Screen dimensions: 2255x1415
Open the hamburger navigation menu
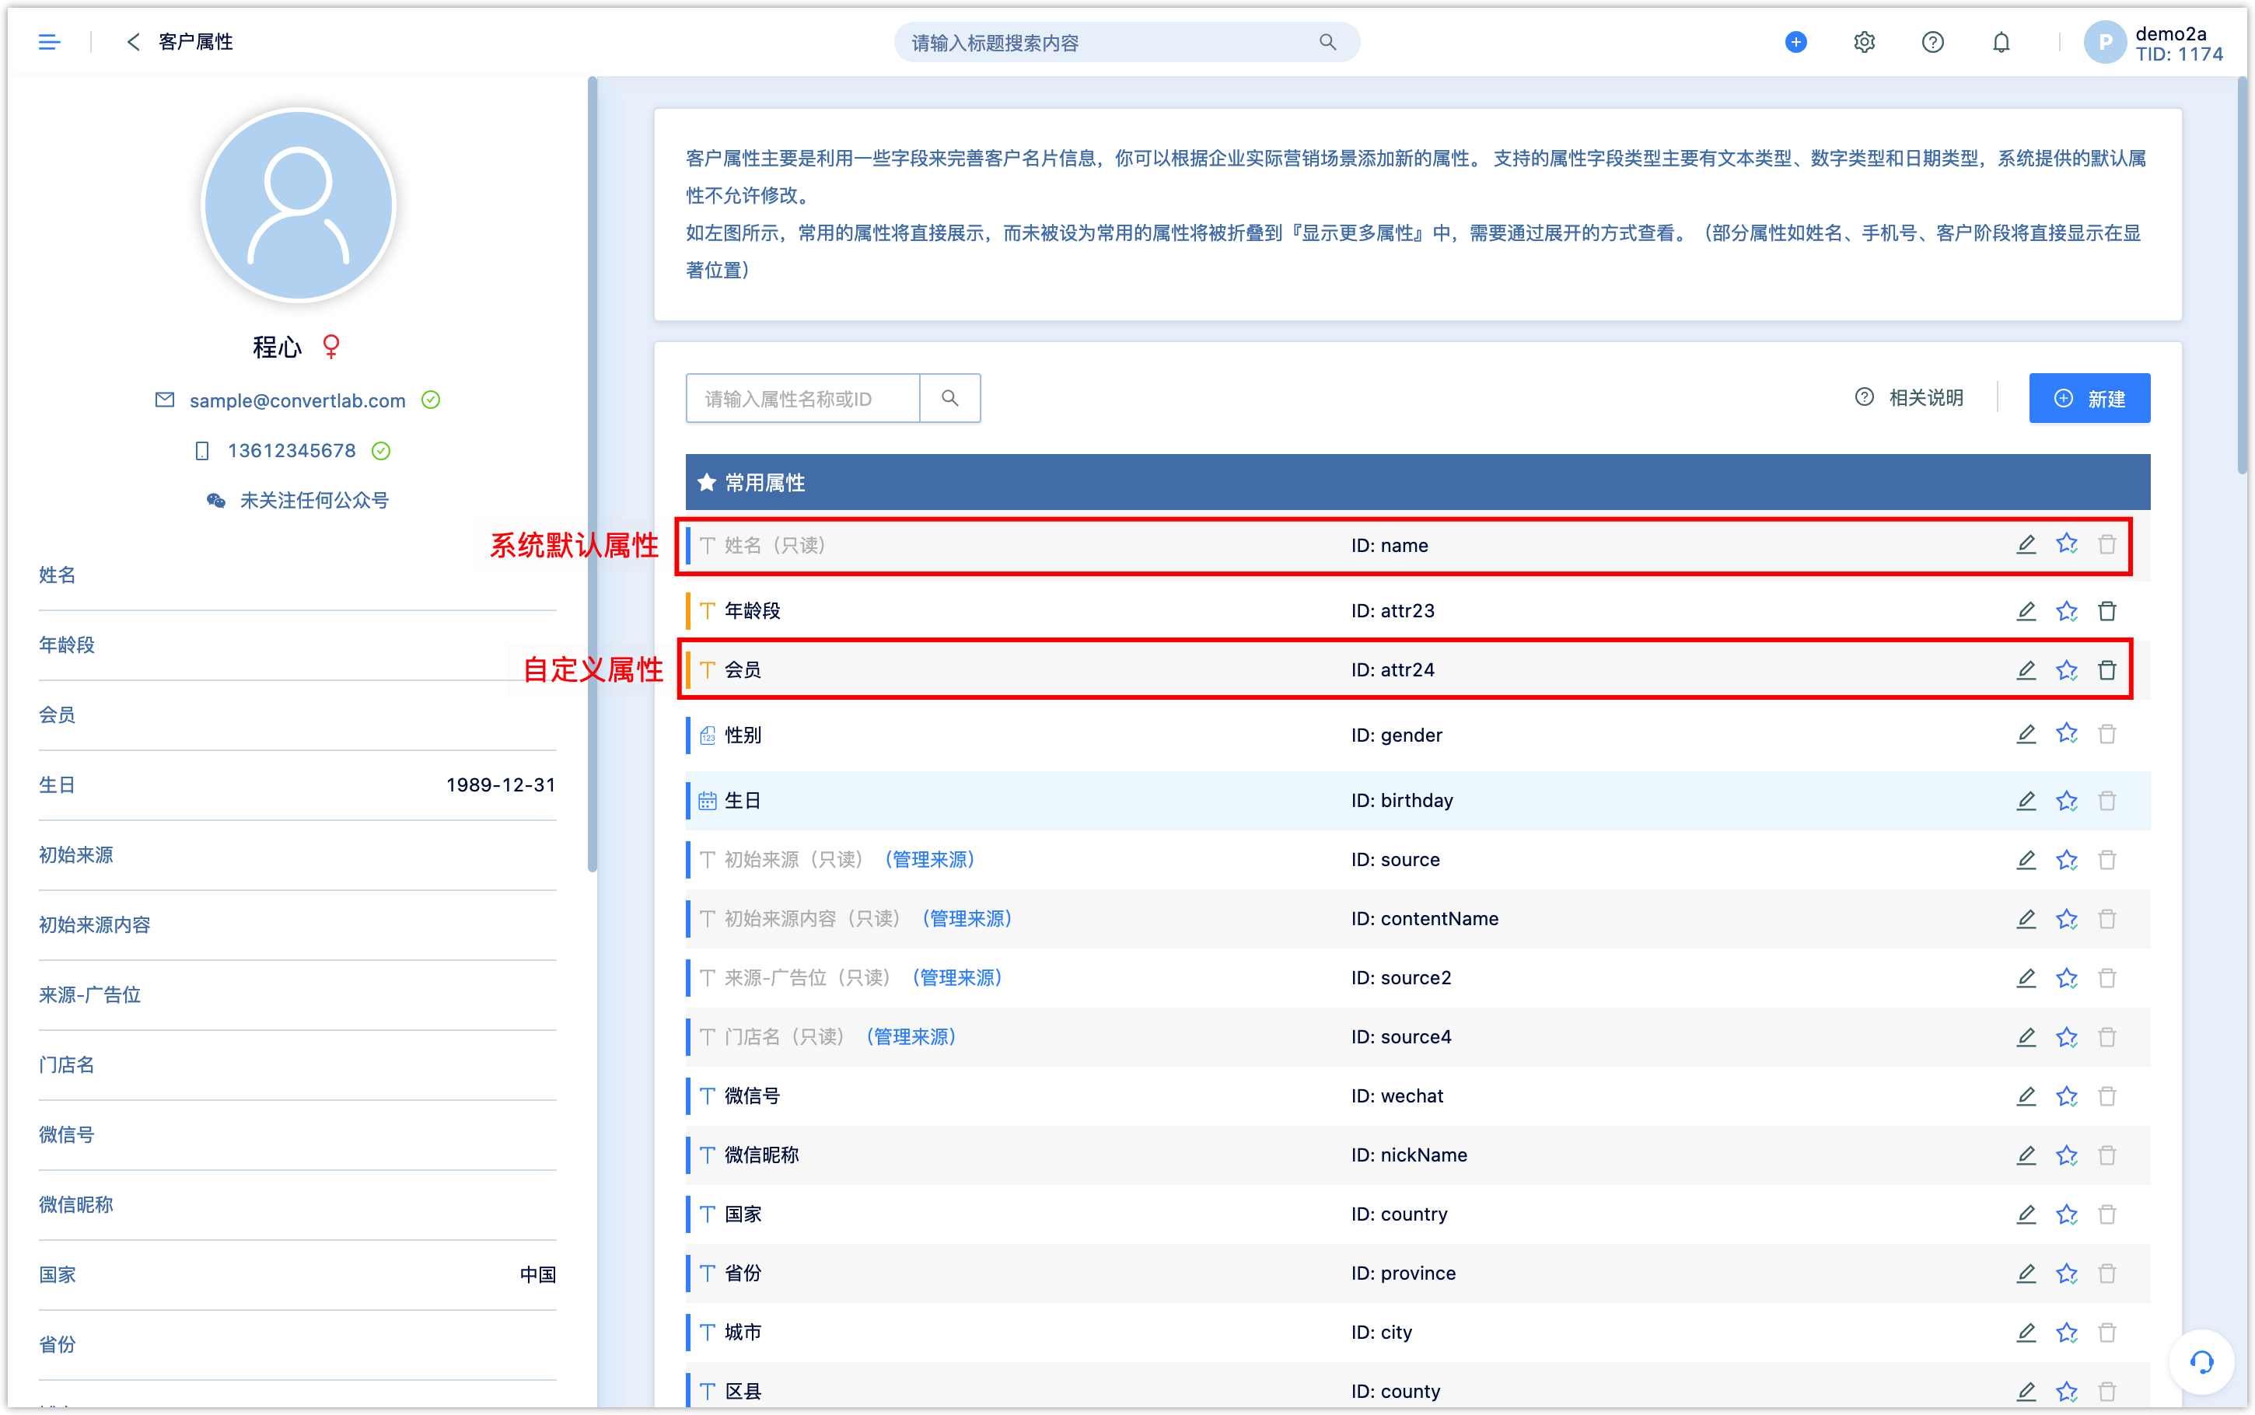click(x=50, y=42)
